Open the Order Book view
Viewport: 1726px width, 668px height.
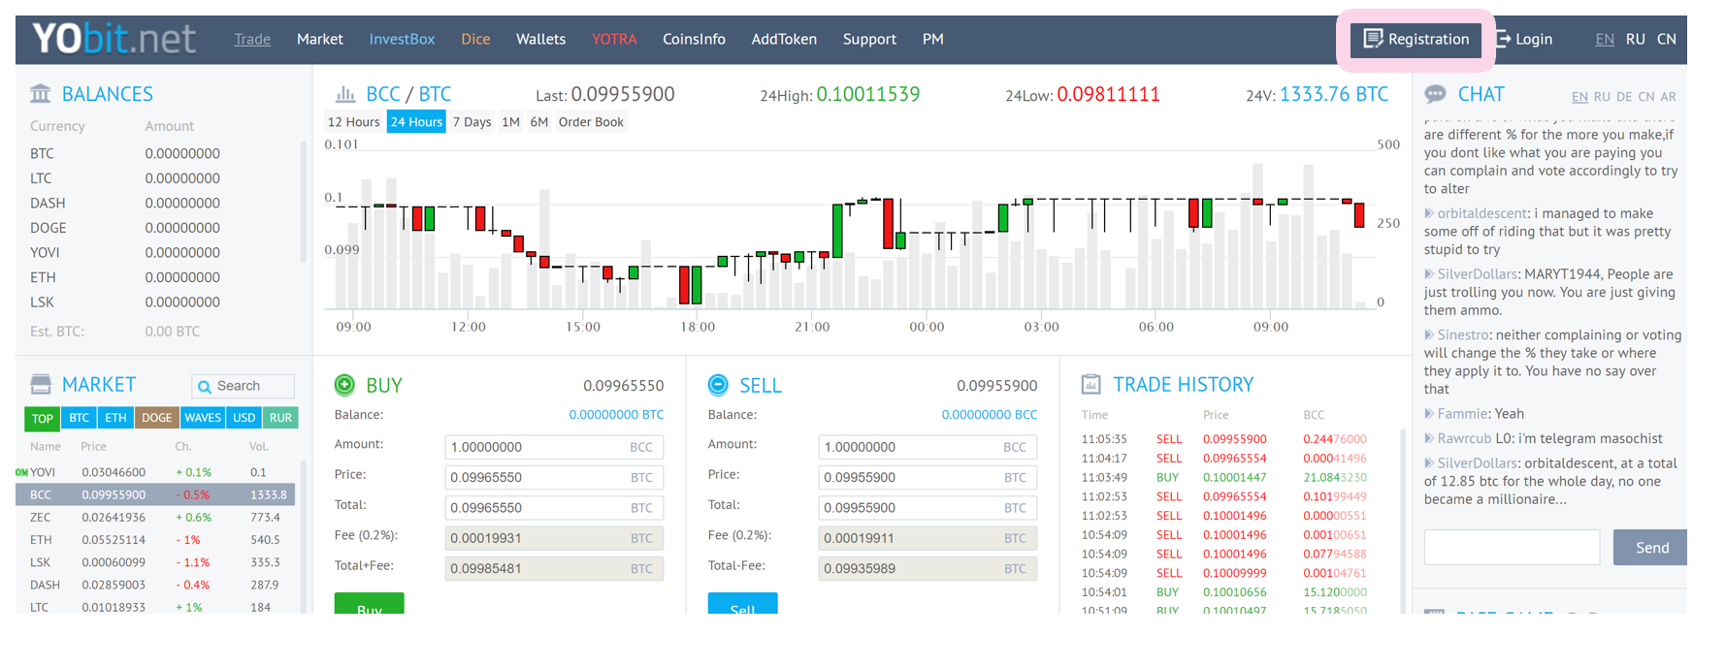click(591, 121)
